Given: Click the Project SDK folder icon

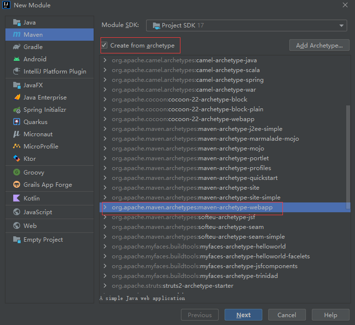Looking at the screenshot, I should click(156, 25).
